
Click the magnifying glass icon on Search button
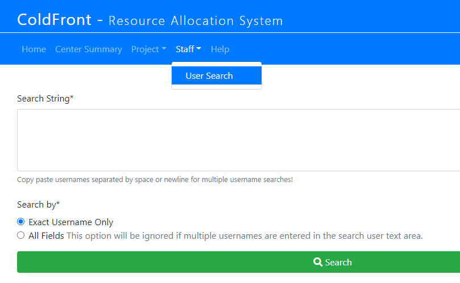[318, 262]
